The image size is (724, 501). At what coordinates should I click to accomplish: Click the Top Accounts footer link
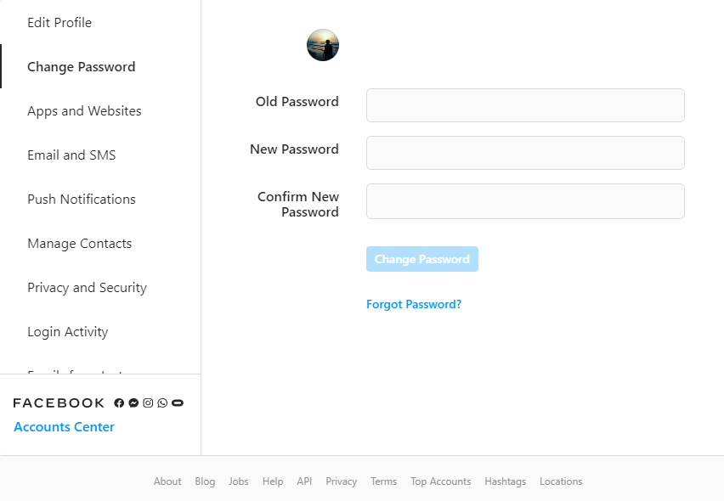(x=440, y=481)
